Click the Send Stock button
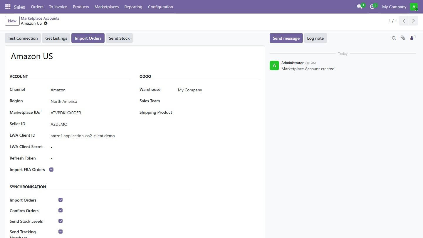Screen dimensions: 423x238 tap(119, 38)
